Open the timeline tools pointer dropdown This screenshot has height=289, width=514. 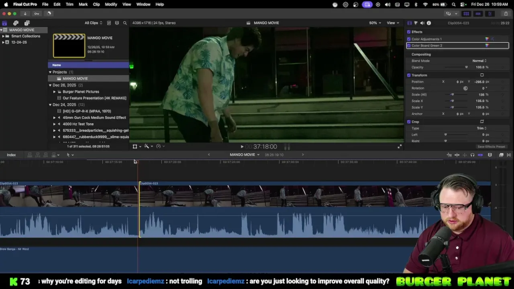(x=70, y=155)
